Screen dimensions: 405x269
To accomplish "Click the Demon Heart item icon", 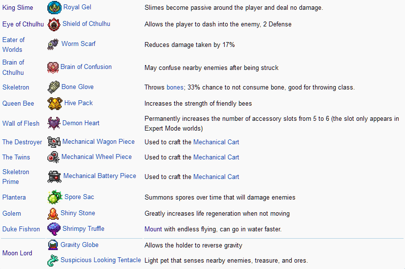I will click(x=54, y=123).
